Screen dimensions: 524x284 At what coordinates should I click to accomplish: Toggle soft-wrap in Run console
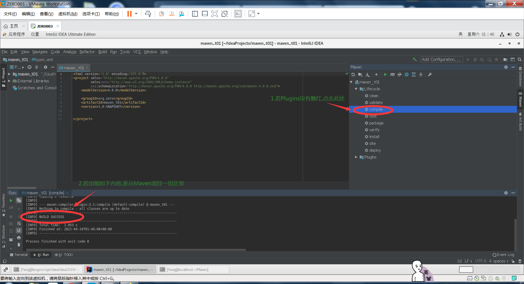click(19, 224)
